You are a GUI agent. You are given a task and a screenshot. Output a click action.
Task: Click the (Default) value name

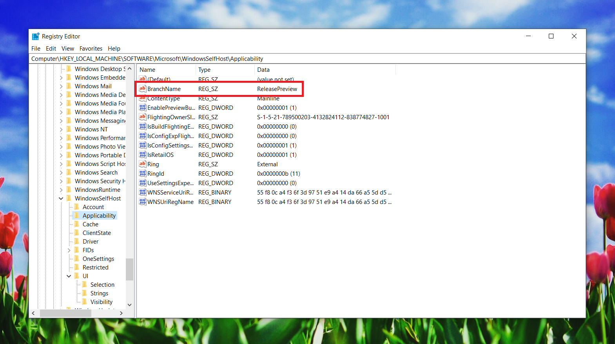(x=159, y=79)
